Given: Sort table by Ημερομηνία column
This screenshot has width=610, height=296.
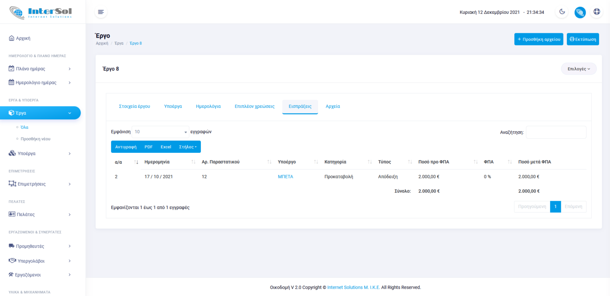Looking at the screenshot, I should point(157,162).
